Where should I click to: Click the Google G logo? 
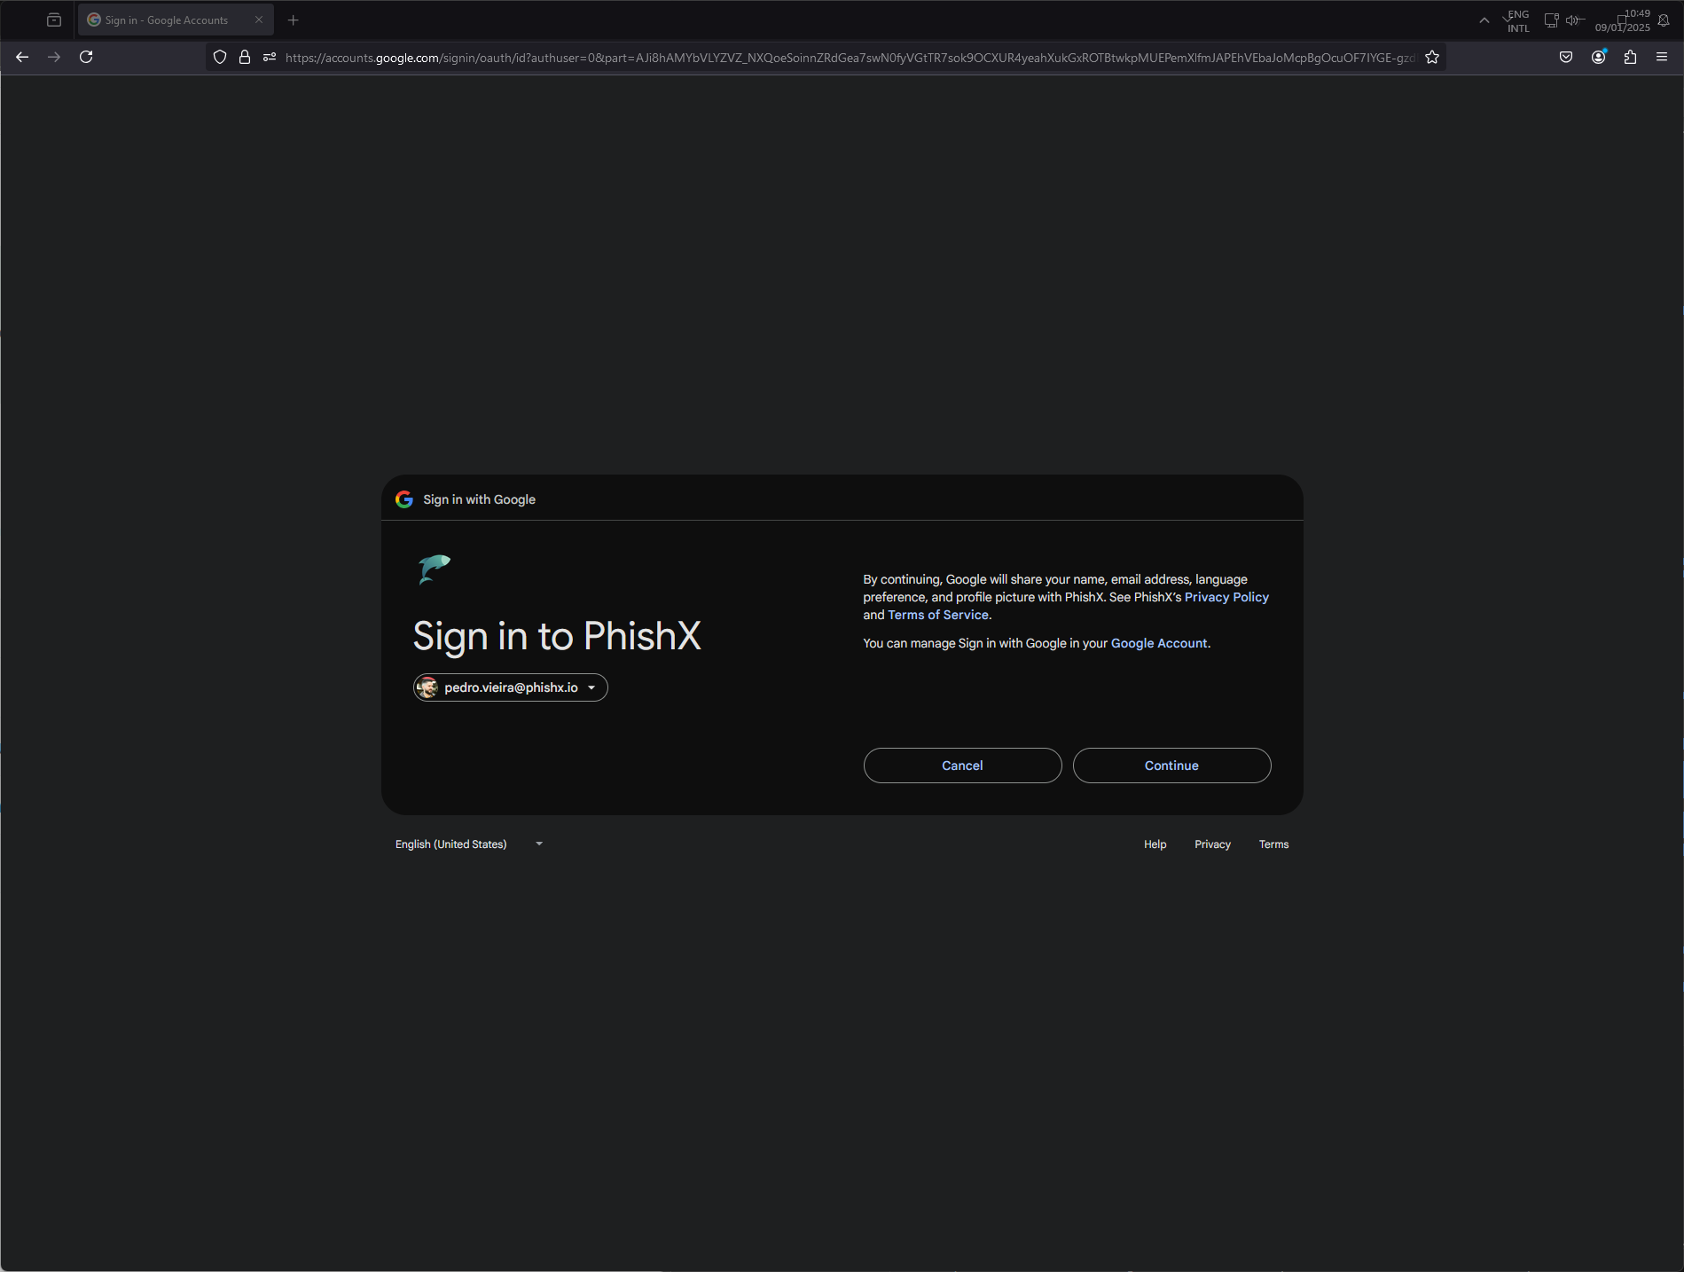[404, 499]
